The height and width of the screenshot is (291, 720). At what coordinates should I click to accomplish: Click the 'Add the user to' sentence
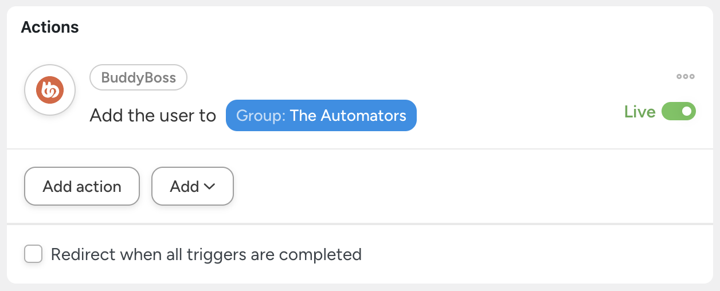152,116
